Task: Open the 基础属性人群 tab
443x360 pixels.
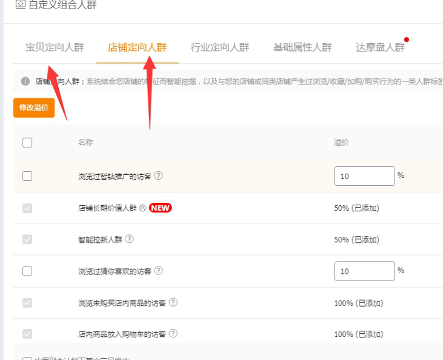Action: [x=302, y=47]
